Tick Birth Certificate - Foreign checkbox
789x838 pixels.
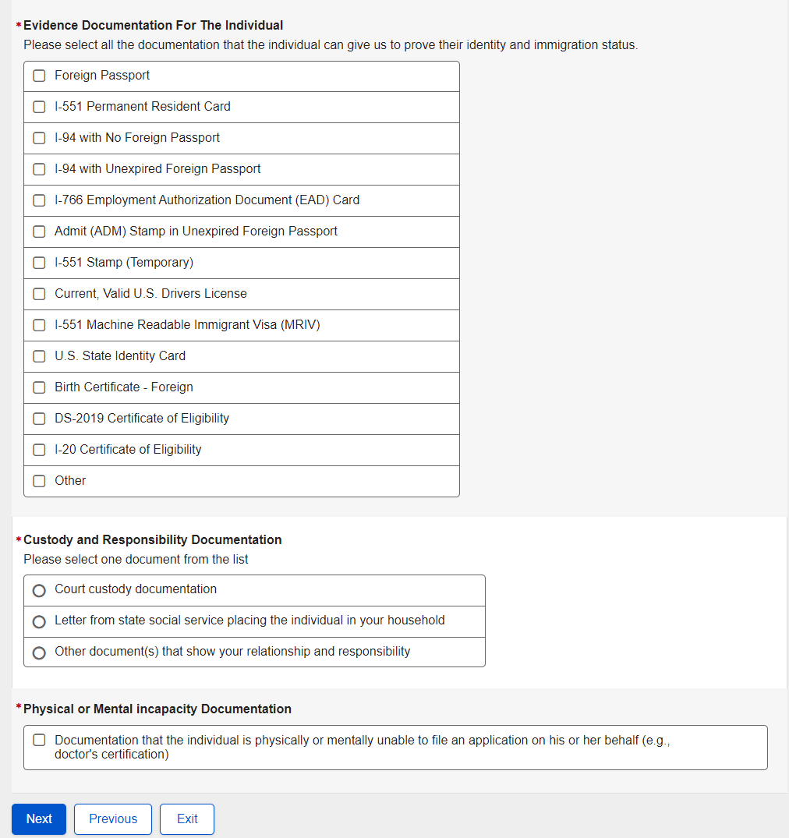click(39, 387)
